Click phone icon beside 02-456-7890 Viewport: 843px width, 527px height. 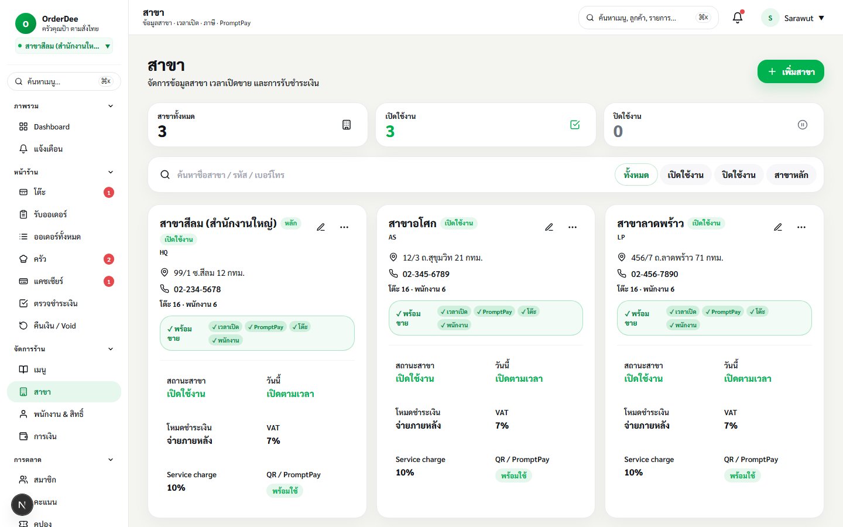(622, 273)
